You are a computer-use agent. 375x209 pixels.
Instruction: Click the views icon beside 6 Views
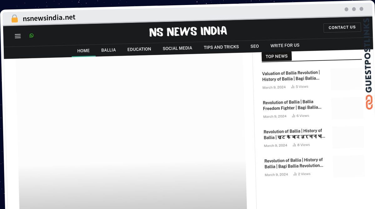pos(293,116)
